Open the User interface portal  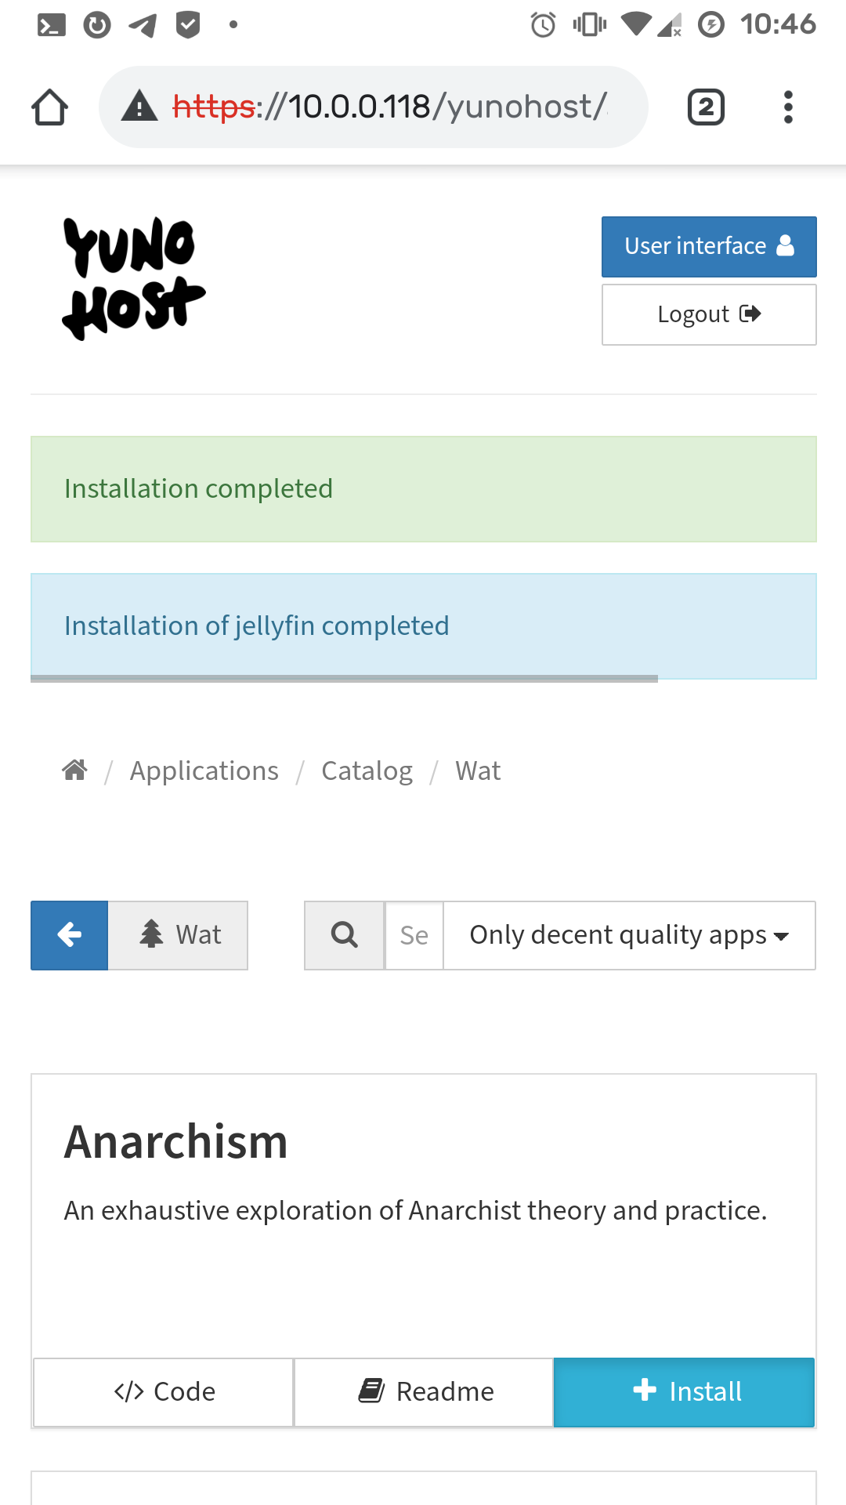[709, 247]
